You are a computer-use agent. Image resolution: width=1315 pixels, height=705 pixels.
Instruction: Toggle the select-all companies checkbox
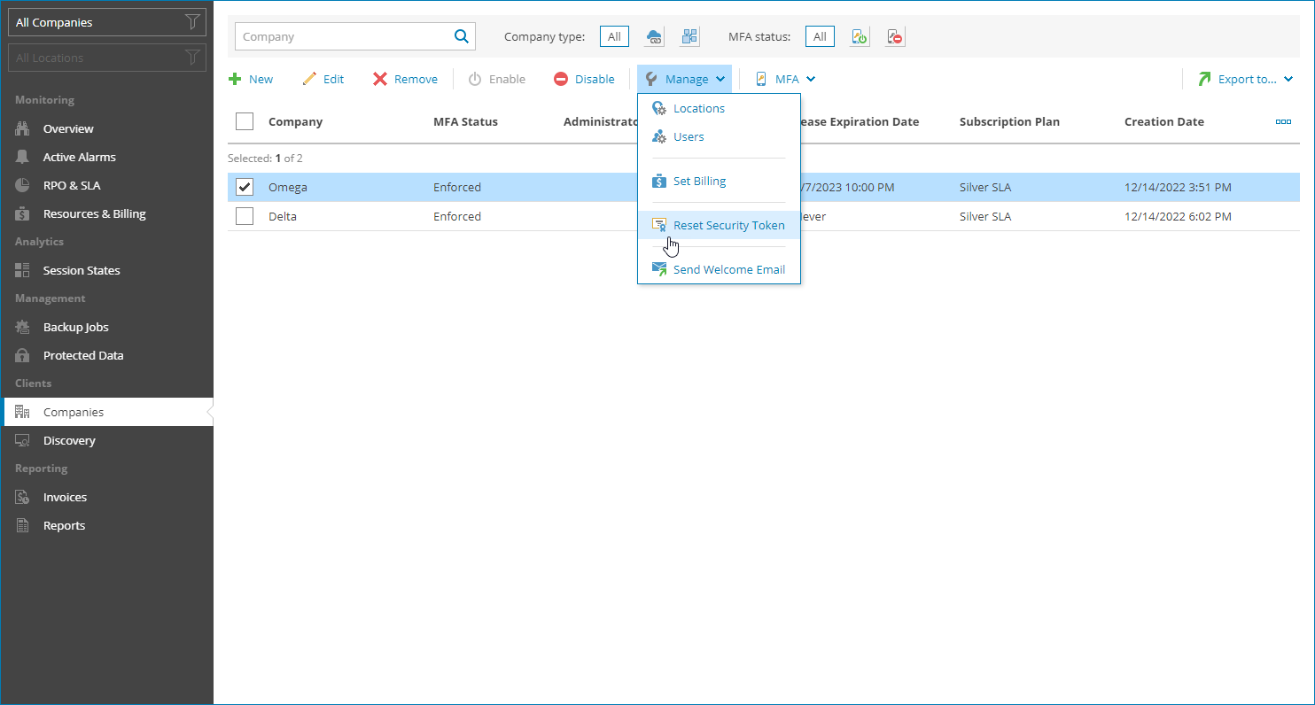[x=245, y=121]
